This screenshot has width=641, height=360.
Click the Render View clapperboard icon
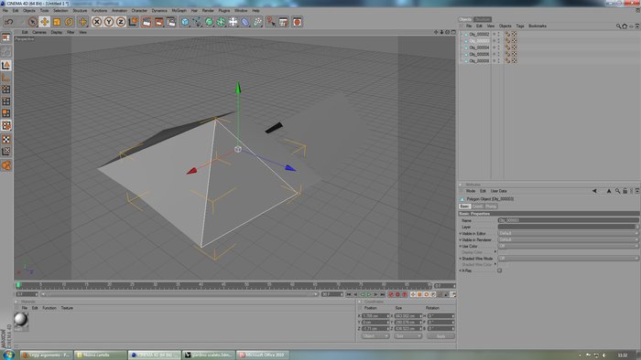click(147, 22)
